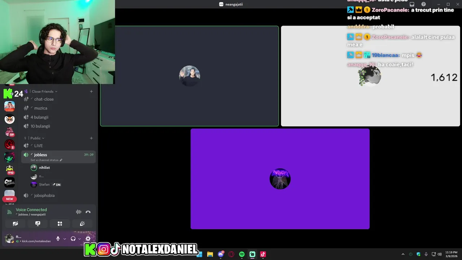Viewport: 462px width, 260px height.
Task: Open the pink music-note app on taskbar
Action: (263, 254)
